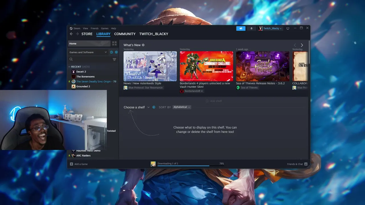Click the ARC Raiders game icon

point(74,155)
